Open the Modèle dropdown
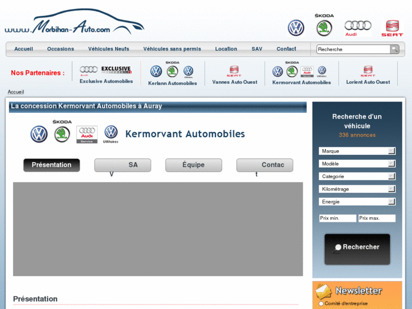Image resolution: width=412 pixels, height=309 pixels. point(357,164)
